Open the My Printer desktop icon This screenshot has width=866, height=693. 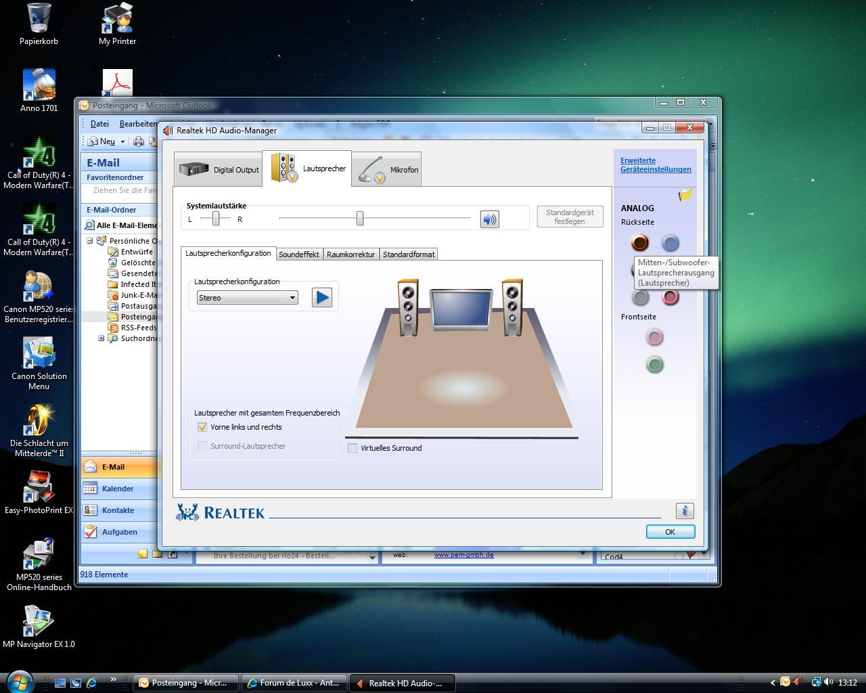pos(118,24)
